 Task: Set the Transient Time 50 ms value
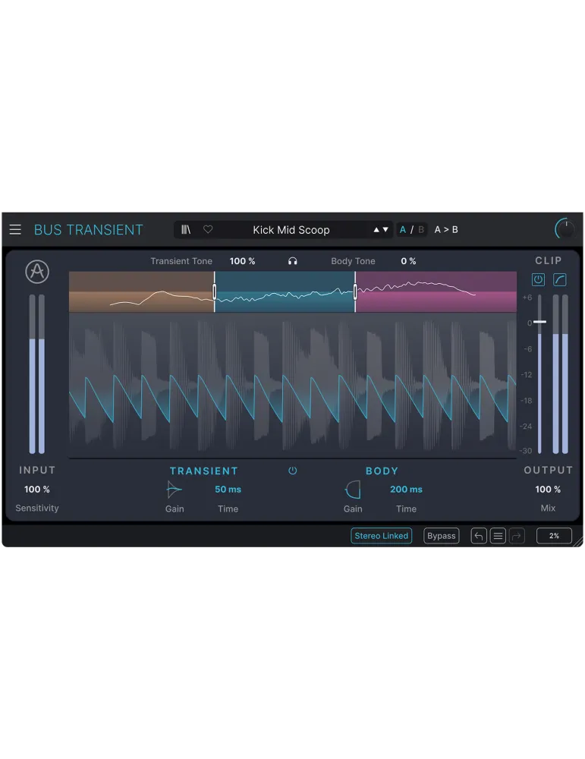[228, 490]
